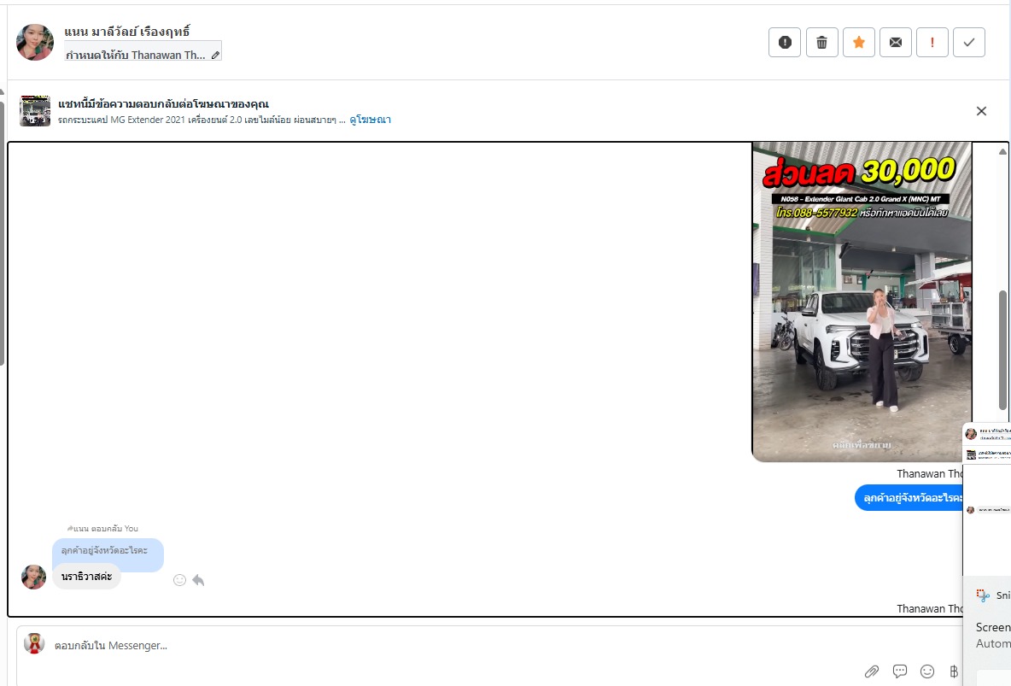Star this conversation for follow-up
This screenshot has width=1011, height=686.
tap(859, 43)
